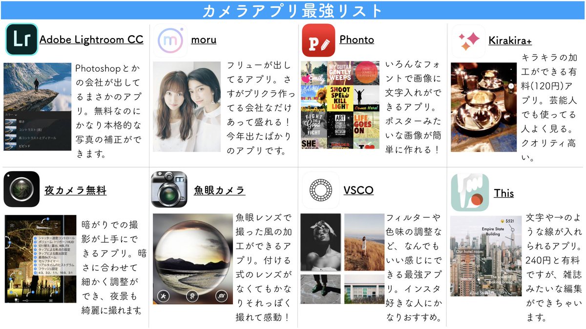This screenshot has height=329, width=586.
Task: Click the night camera app screenshot
Action: [x=41, y=259]
